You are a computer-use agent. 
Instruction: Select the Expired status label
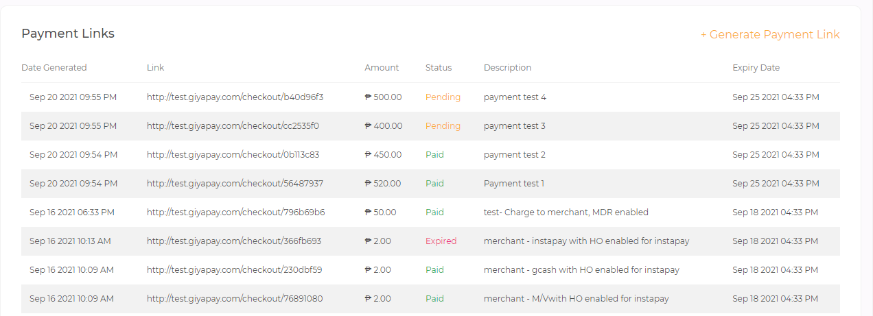pos(441,241)
